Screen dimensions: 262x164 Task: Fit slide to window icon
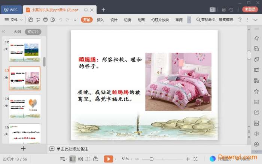click(x=195, y=159)
